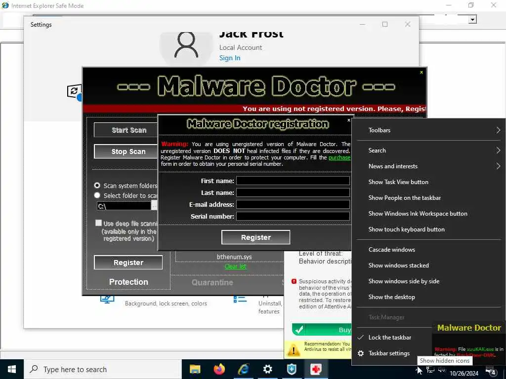
Task: Launch Firefox from the taskbar
Action: pyautogui.click(x=219, y=369)
